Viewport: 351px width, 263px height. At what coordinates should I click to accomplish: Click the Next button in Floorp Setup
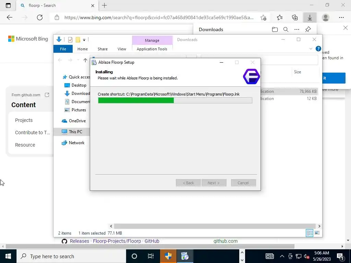click(214, 183)
